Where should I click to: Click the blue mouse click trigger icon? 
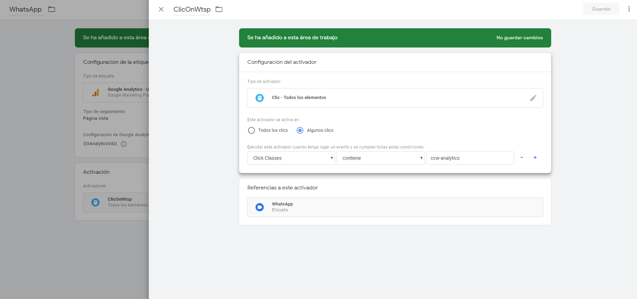tap(260, 98)
